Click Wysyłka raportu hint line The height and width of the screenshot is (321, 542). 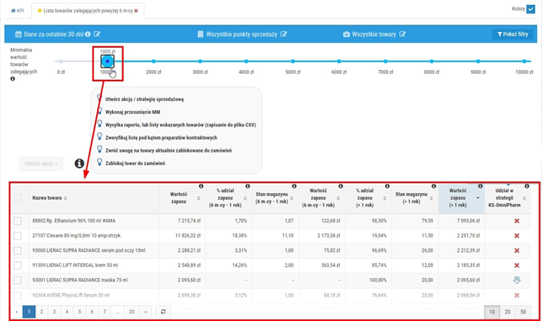click(x=180, y=125)
